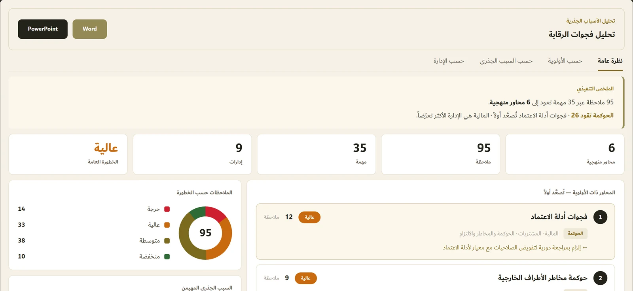Click the عالية count value 33
This screenshot has width=633, height=291.
[21, 225]
